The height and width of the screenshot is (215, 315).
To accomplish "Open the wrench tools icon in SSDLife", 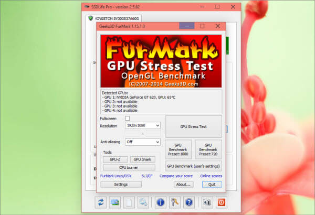I will point(175,202).
